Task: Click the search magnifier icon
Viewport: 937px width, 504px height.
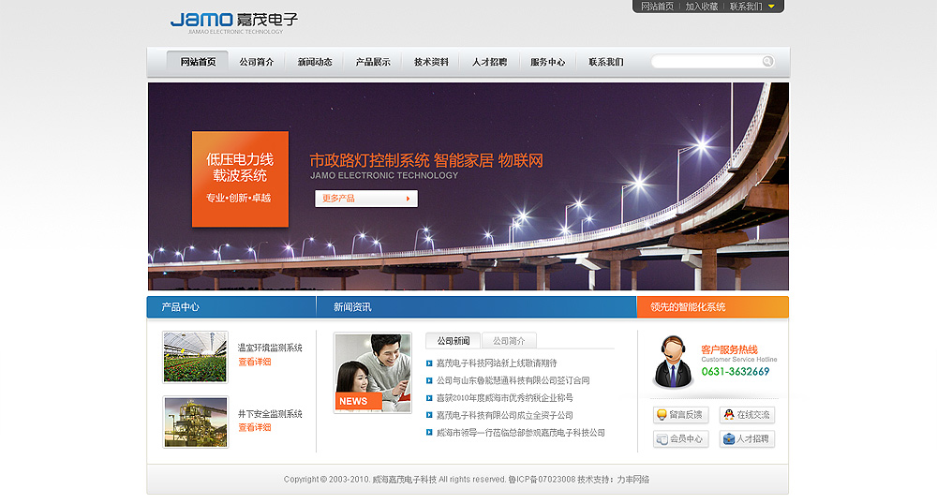Action: click(x=767, y=61)
